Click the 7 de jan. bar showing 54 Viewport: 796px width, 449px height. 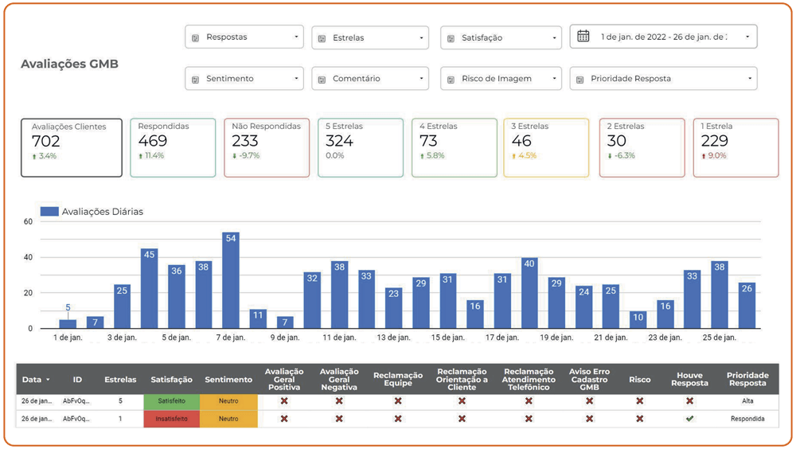click(231, 280)
